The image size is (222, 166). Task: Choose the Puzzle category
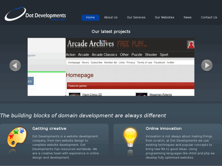pyautogui.click(x=137, y=55)
